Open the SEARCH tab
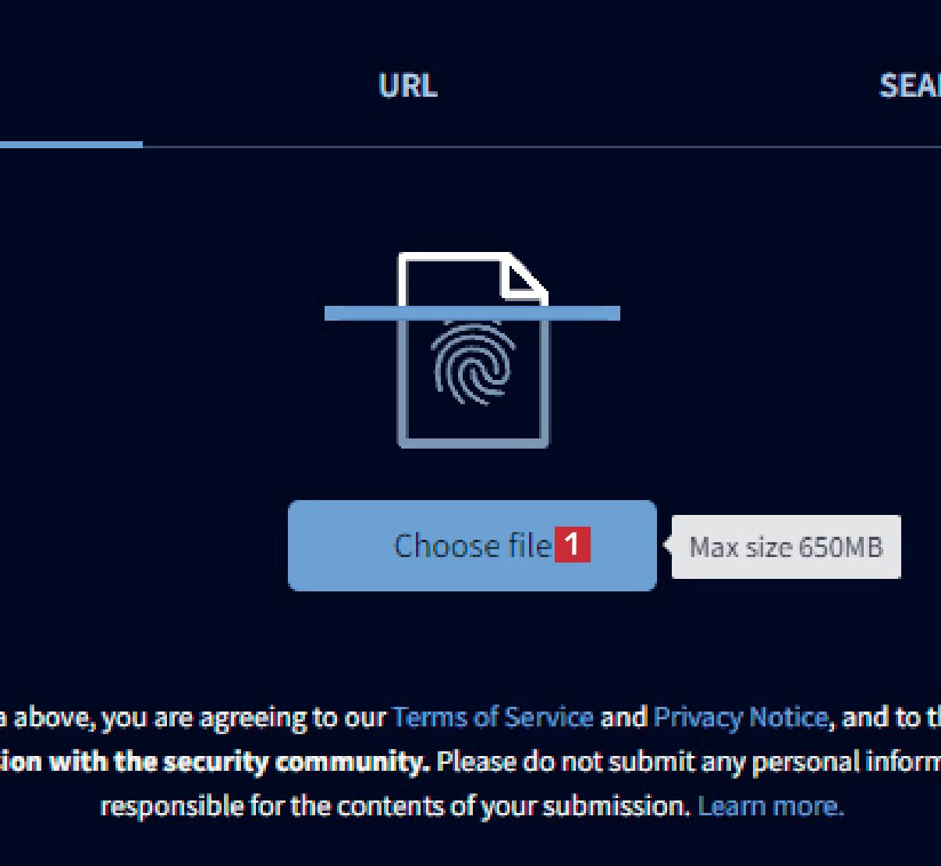 click(x=910, y=86)
